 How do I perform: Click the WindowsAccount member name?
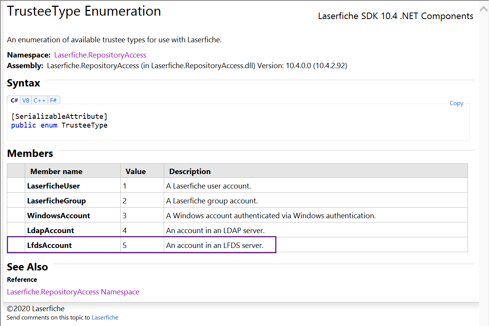pyautogui.click(x=58, y=216)
